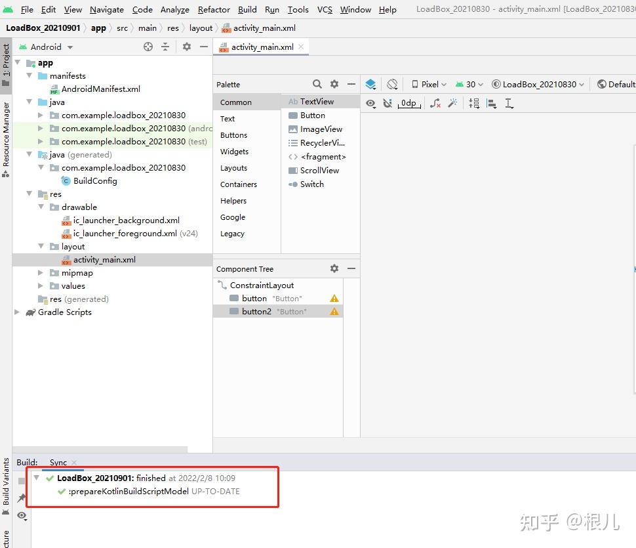Switch to Design and Blueprint layers icon
The image size is (636, 548).
370,84
